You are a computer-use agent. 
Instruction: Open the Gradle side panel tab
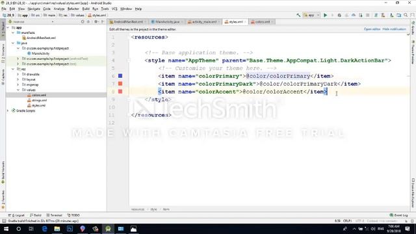[x=413, y=28]
